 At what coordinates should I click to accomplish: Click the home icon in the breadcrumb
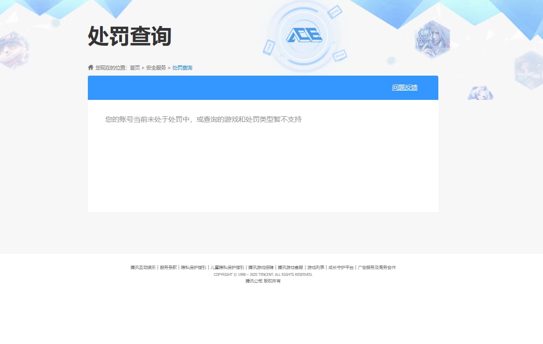pyautogui.click(x=90, y=67)
